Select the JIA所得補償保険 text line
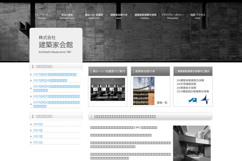Viewport: 242px width, 161px height. click(x=186, y=84)
